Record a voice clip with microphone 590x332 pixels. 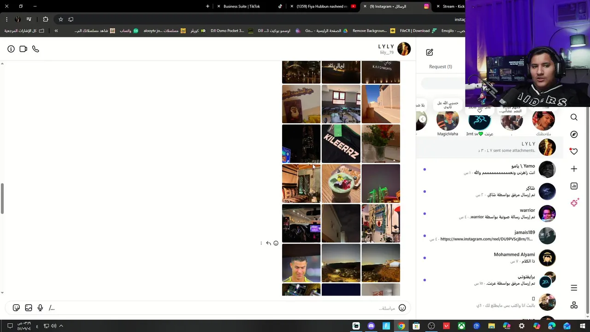(x=40, y=308)
